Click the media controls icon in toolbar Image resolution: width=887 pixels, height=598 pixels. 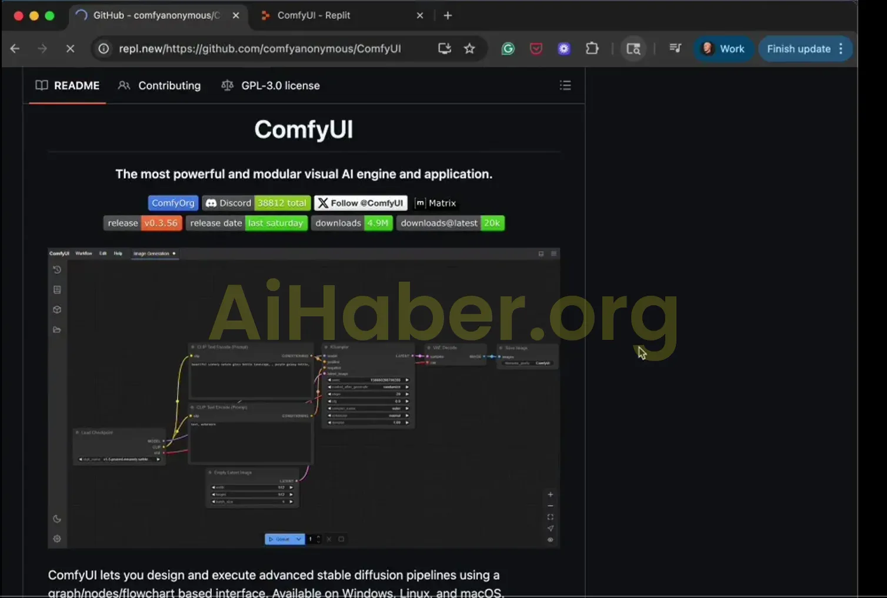point(675,49)
